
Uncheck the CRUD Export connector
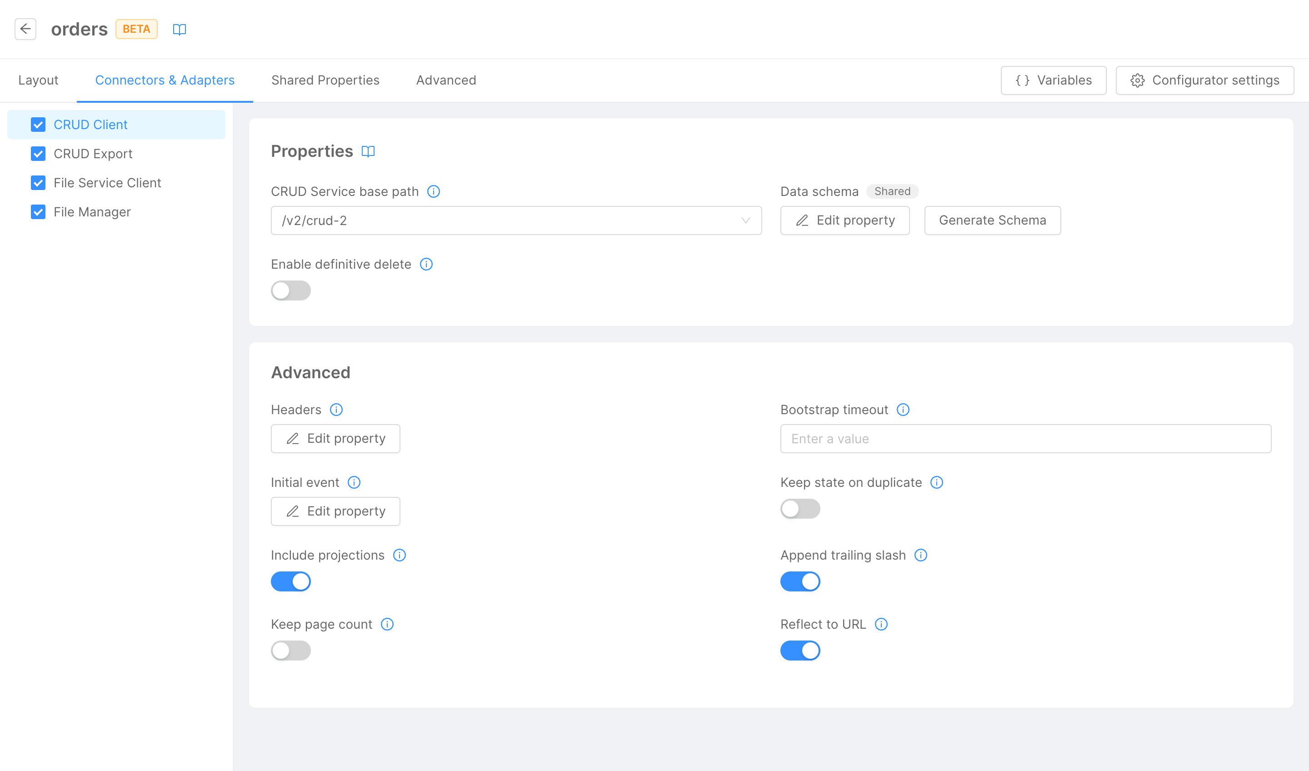coord(38,154)
